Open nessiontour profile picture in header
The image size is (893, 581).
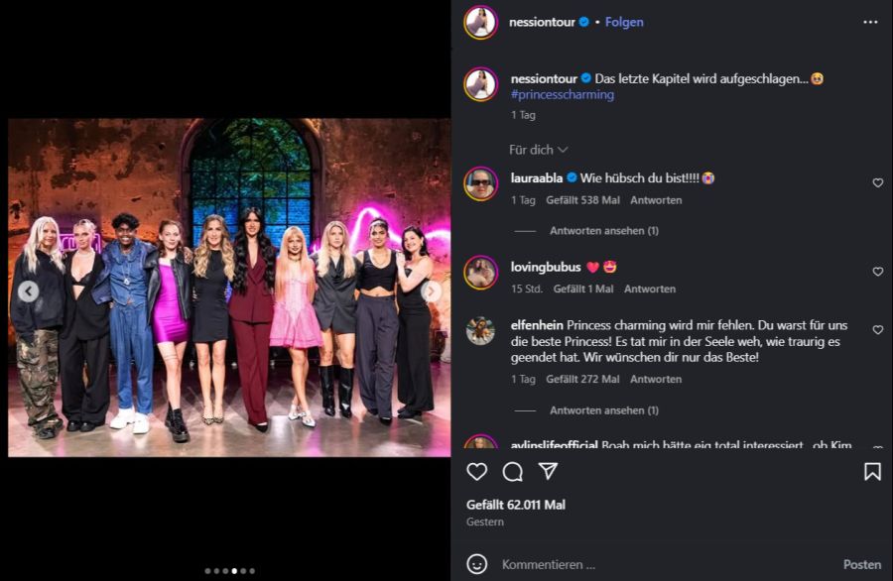(x=480, y=22)
